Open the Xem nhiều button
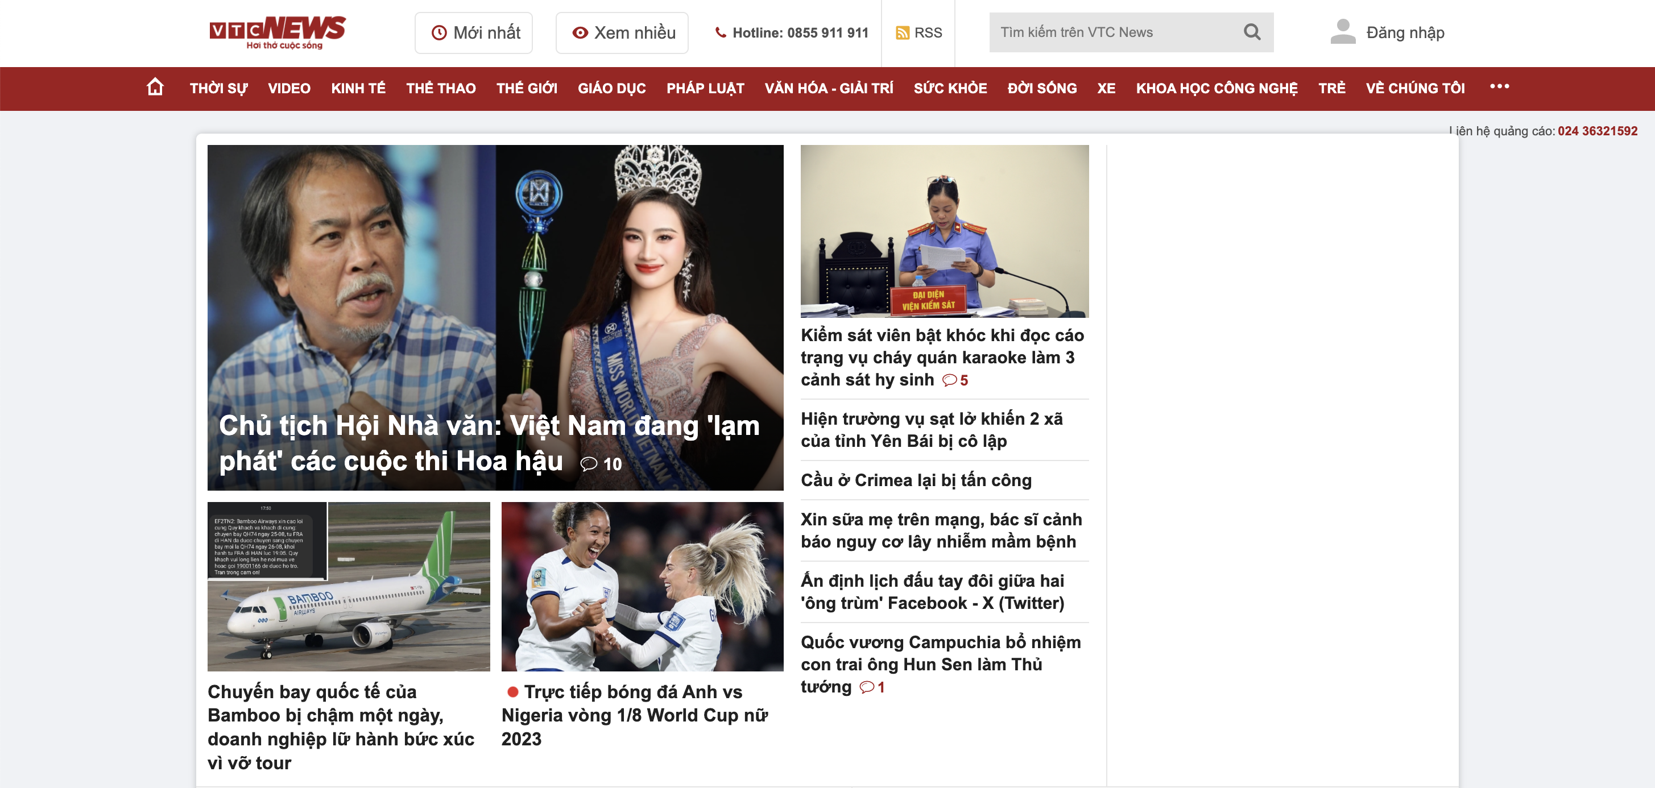The height and width of the screenshot is (788, 1655). tap(622, 33)
